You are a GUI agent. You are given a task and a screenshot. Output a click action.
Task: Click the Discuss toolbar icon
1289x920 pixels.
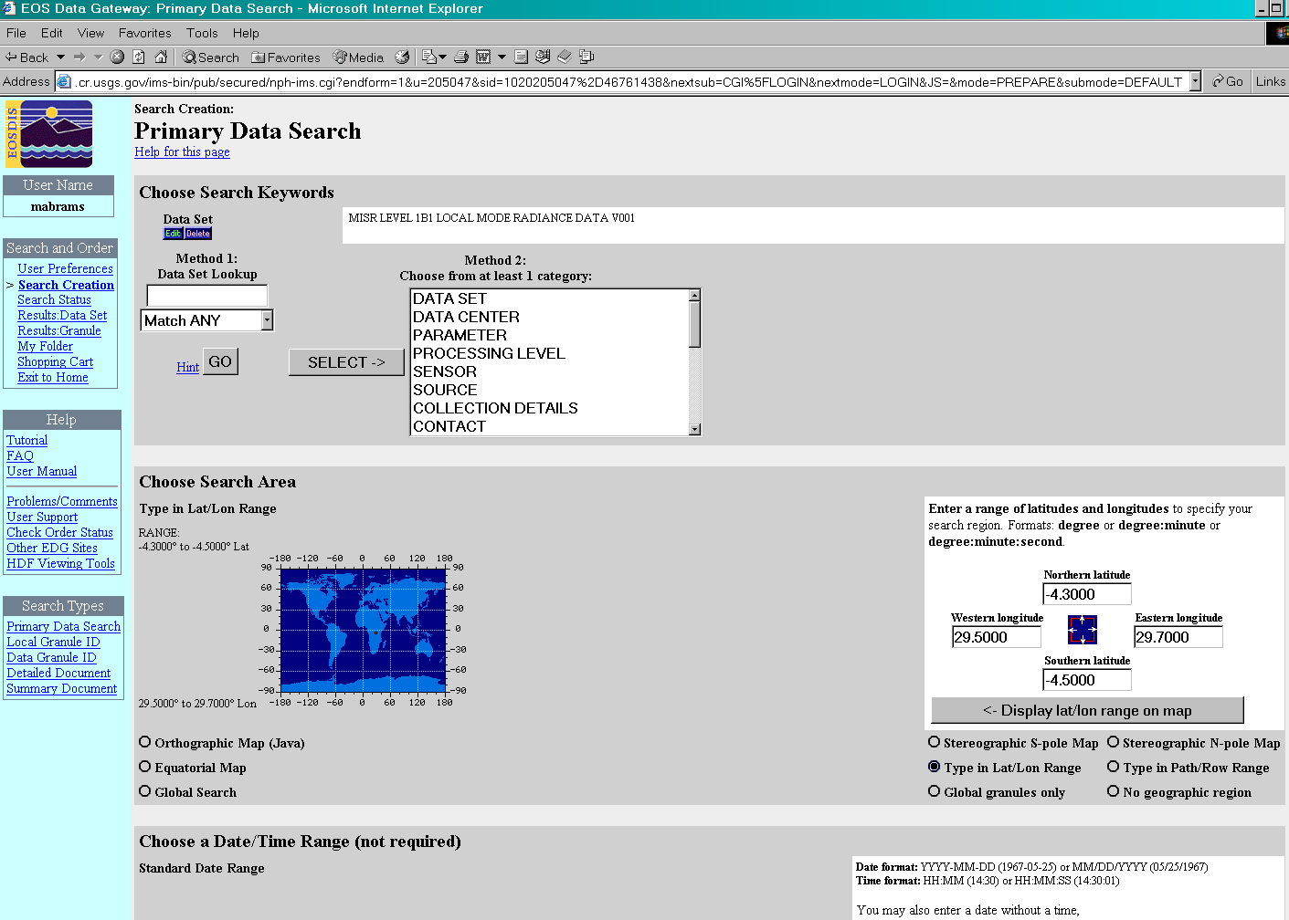click(521, 57)
